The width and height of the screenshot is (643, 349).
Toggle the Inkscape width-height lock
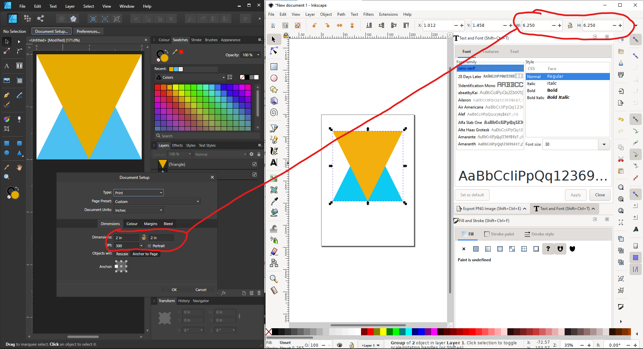[x=570, y=25]
